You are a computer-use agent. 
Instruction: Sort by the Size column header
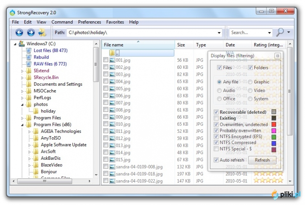coord(184,44)
